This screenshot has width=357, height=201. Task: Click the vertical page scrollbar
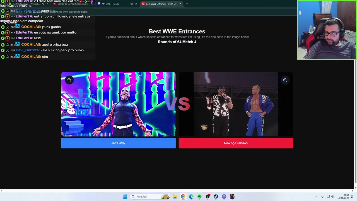(355, 121)
